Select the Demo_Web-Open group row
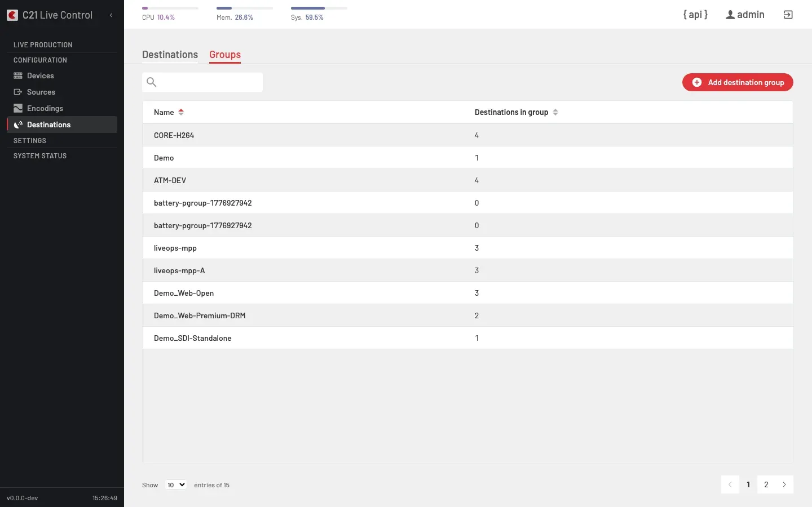This screenshot has width=812, height=507. (467, 293)
